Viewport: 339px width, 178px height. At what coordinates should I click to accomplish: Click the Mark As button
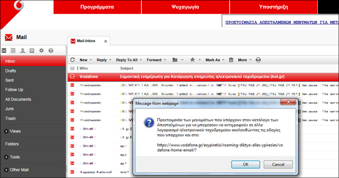pyautogui.click(x=213, y=60)
